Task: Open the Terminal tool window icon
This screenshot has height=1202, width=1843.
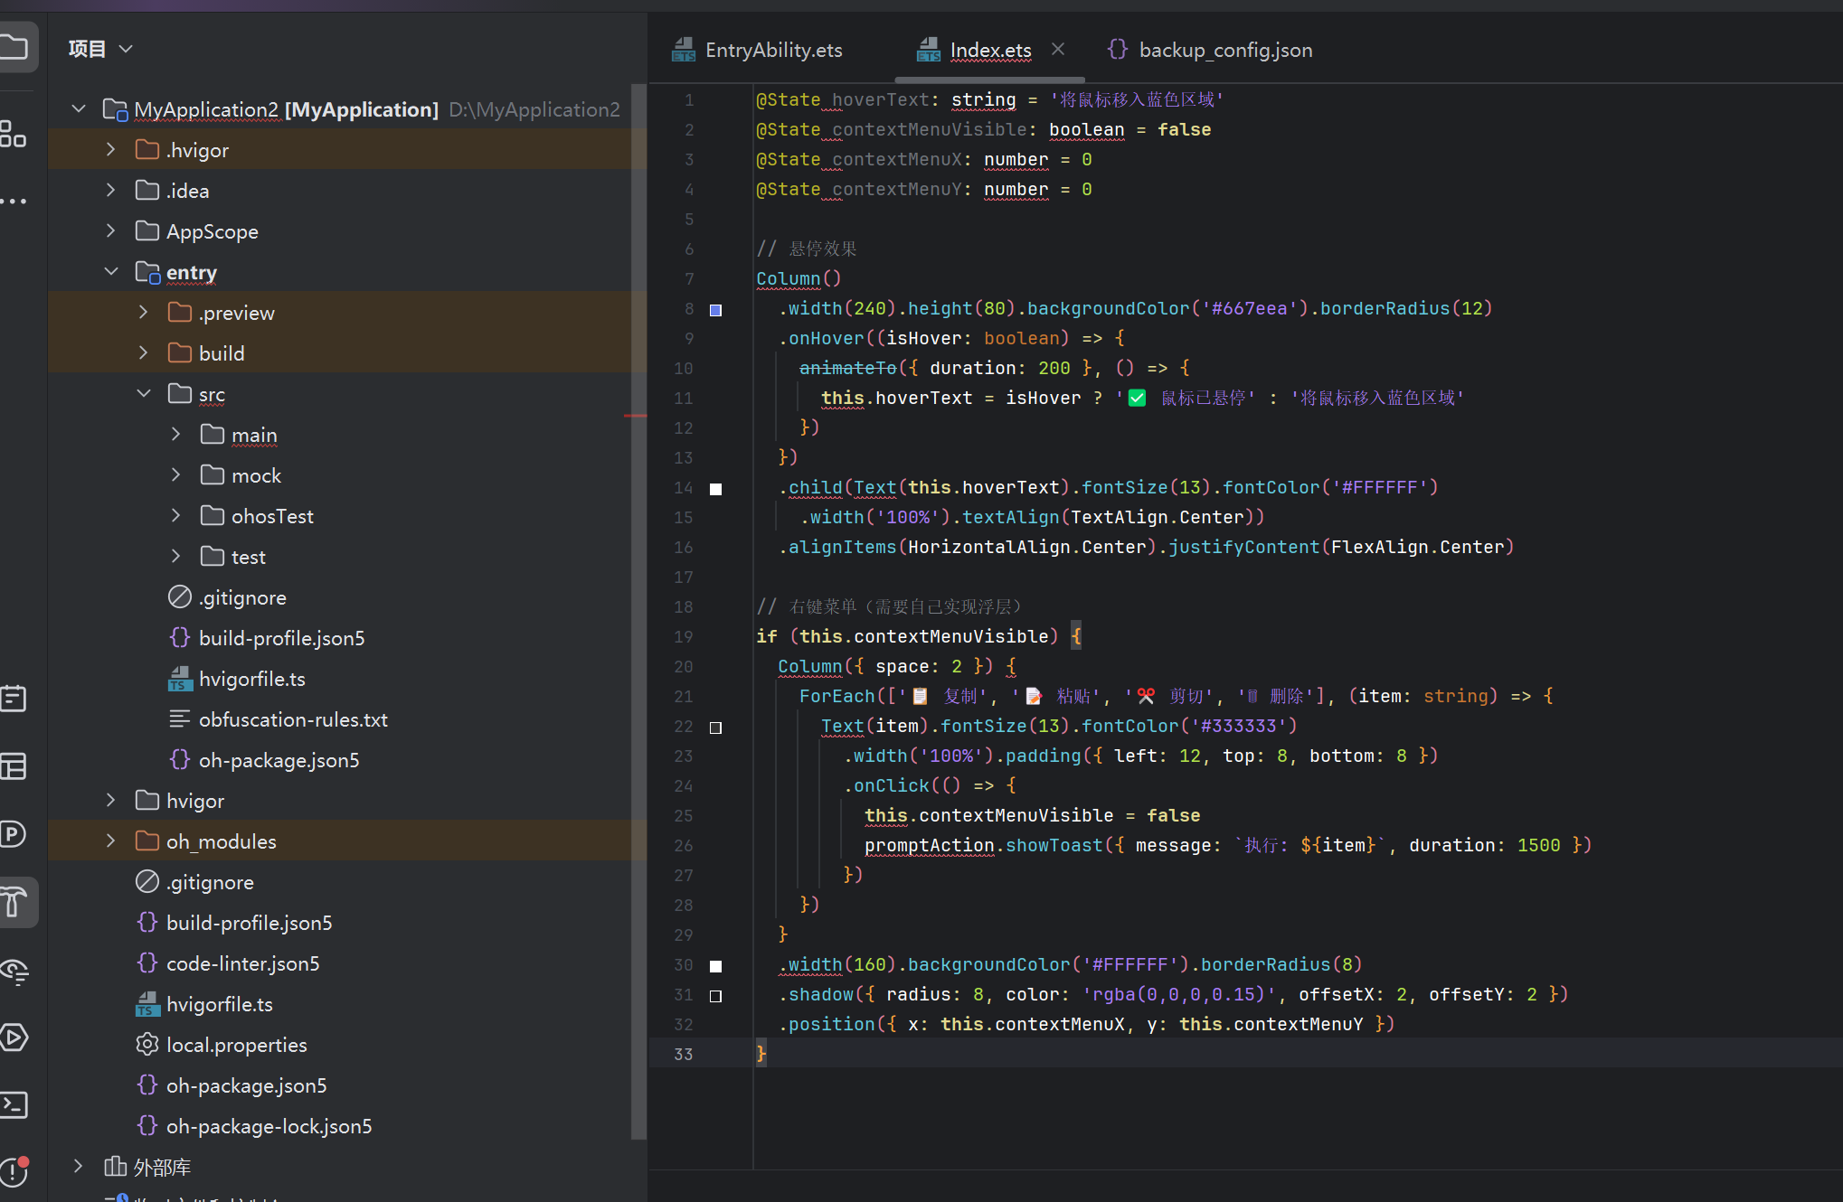Action: pyautogui.click(x=14, y=1104)
